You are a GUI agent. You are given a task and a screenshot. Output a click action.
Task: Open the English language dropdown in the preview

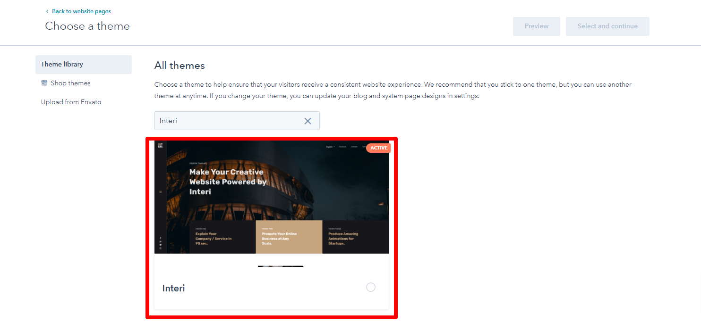(330, 147)
